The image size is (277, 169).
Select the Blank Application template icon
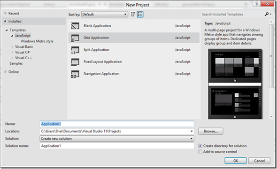click(75, 26)
